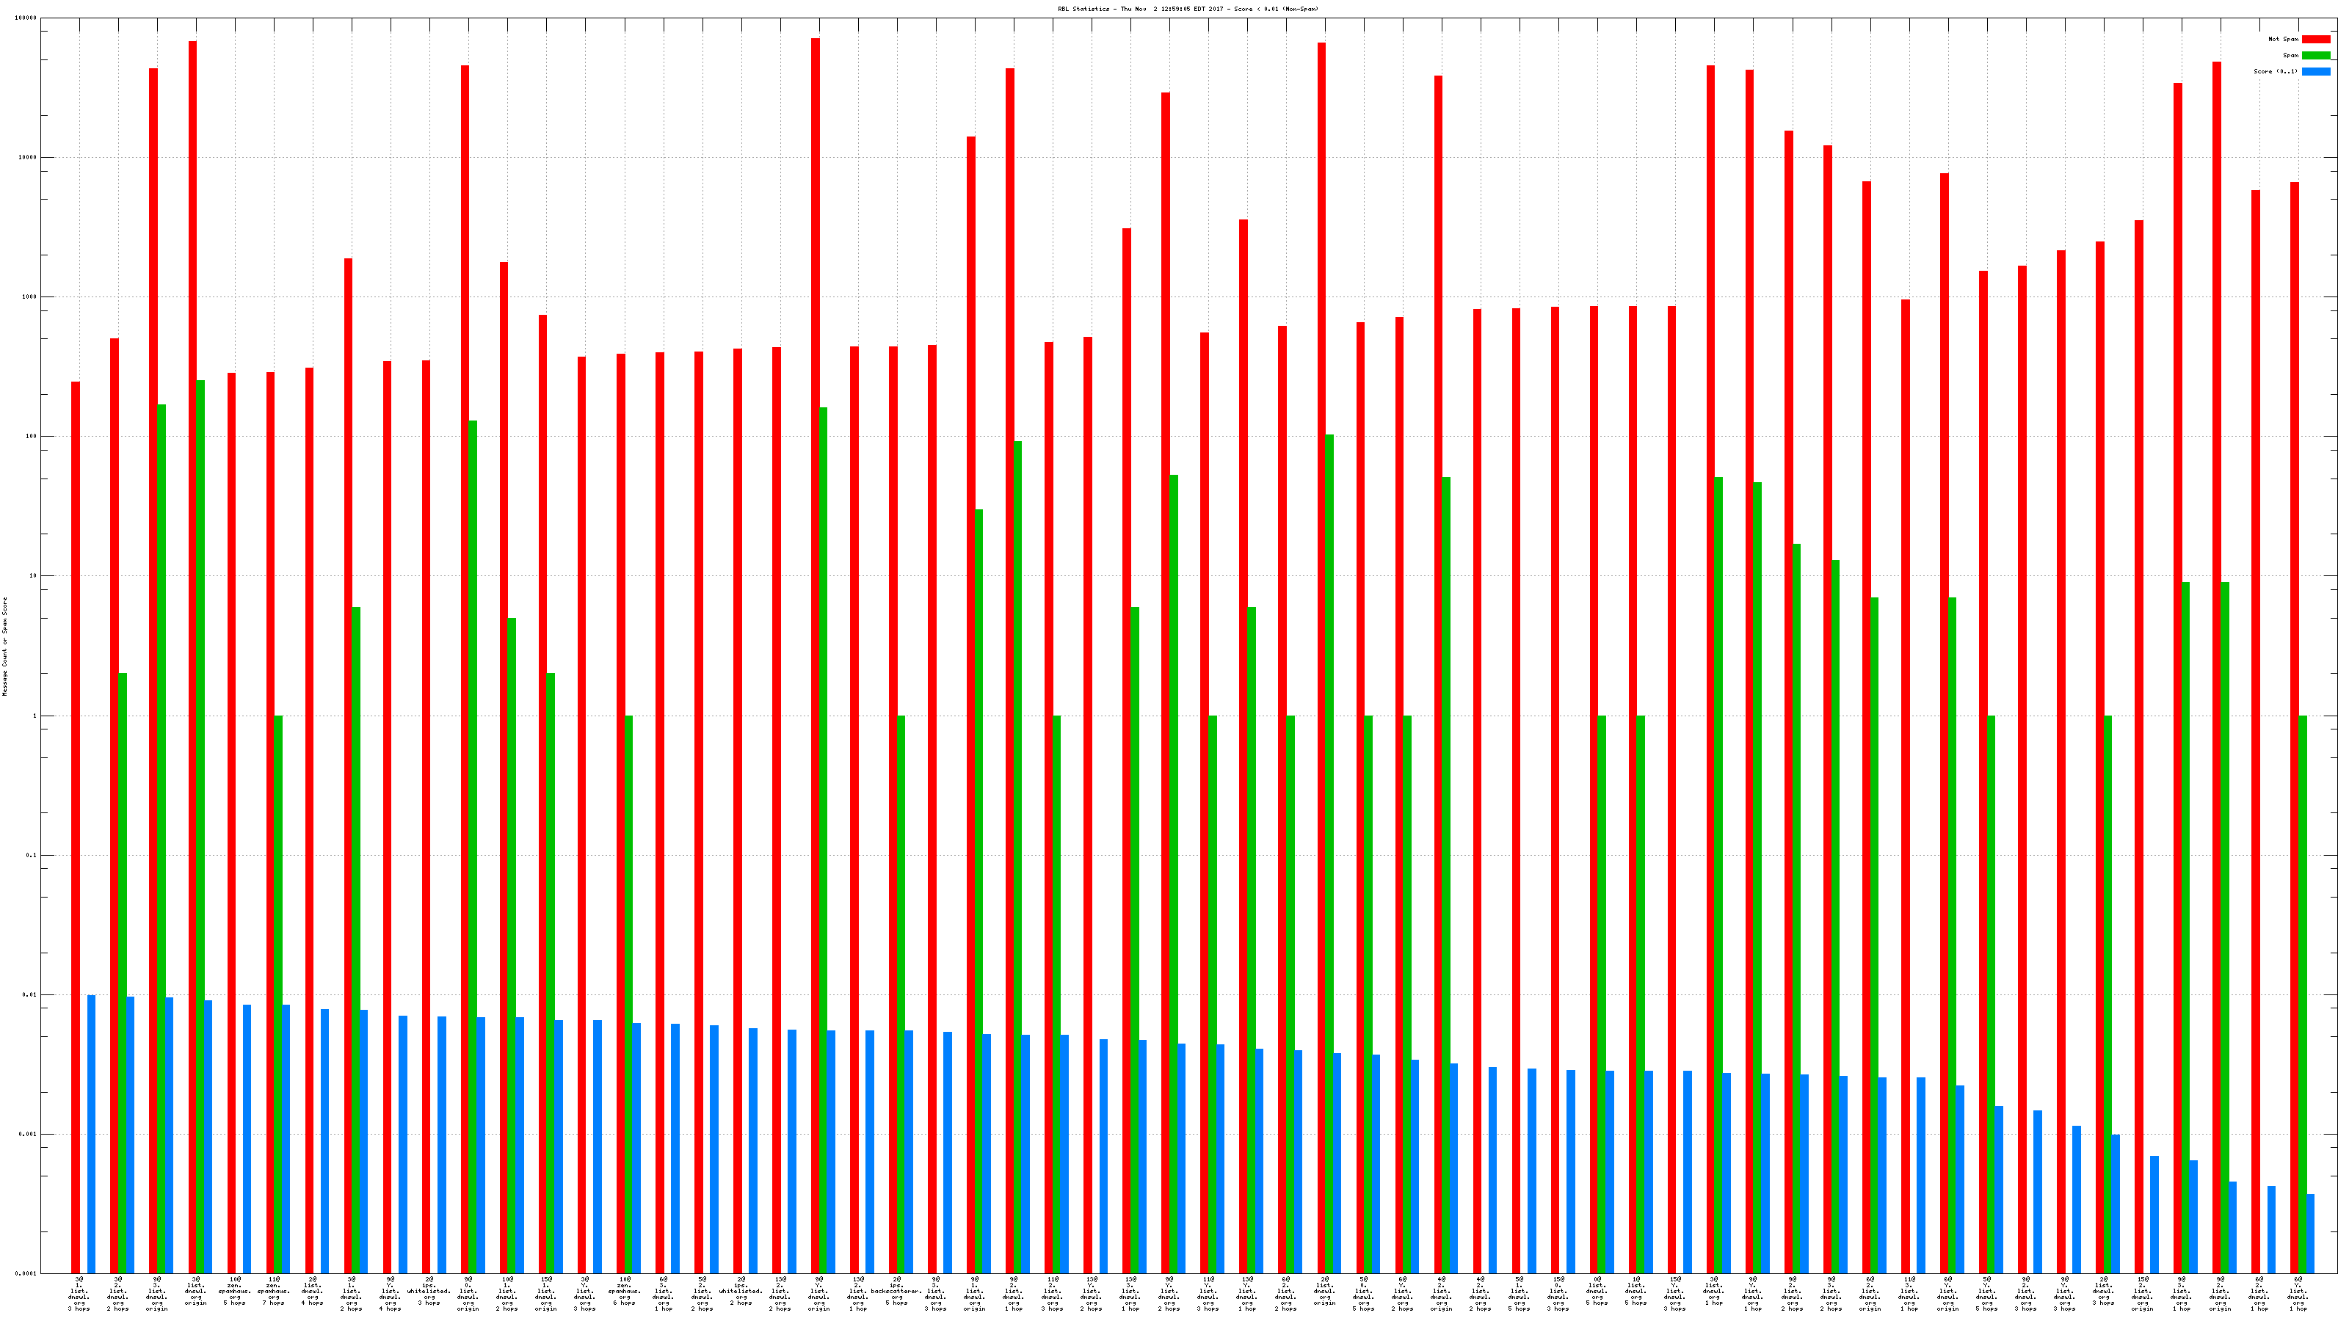Click the zen.spamhaus.org 6 hops x-axis label
Screen dimensions: 2349x1321
pos(625,1291)
